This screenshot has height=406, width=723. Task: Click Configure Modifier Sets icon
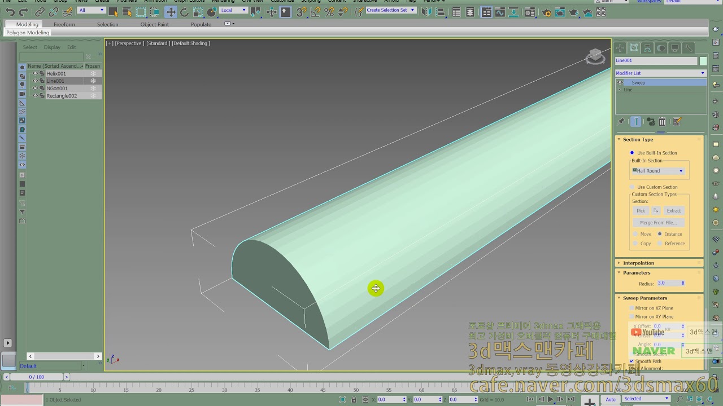pos(678,121)
